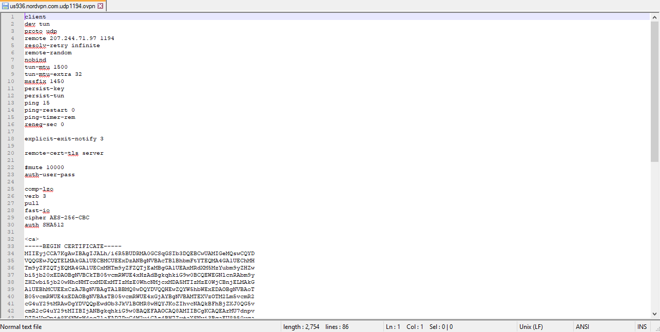
Task: Click the INS insert mode indicator
Action: click(x=642, y=326)
